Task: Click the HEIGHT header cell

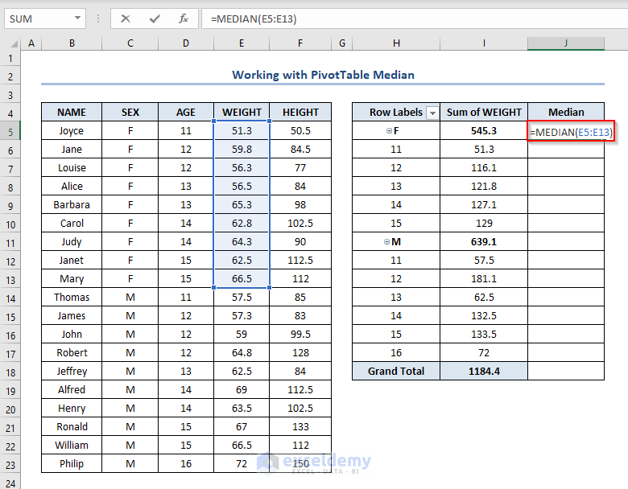Action: 300,112
